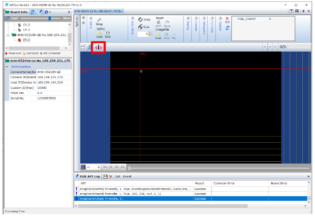
Task: Click the pink camera info icon
Action: [98, 48]
